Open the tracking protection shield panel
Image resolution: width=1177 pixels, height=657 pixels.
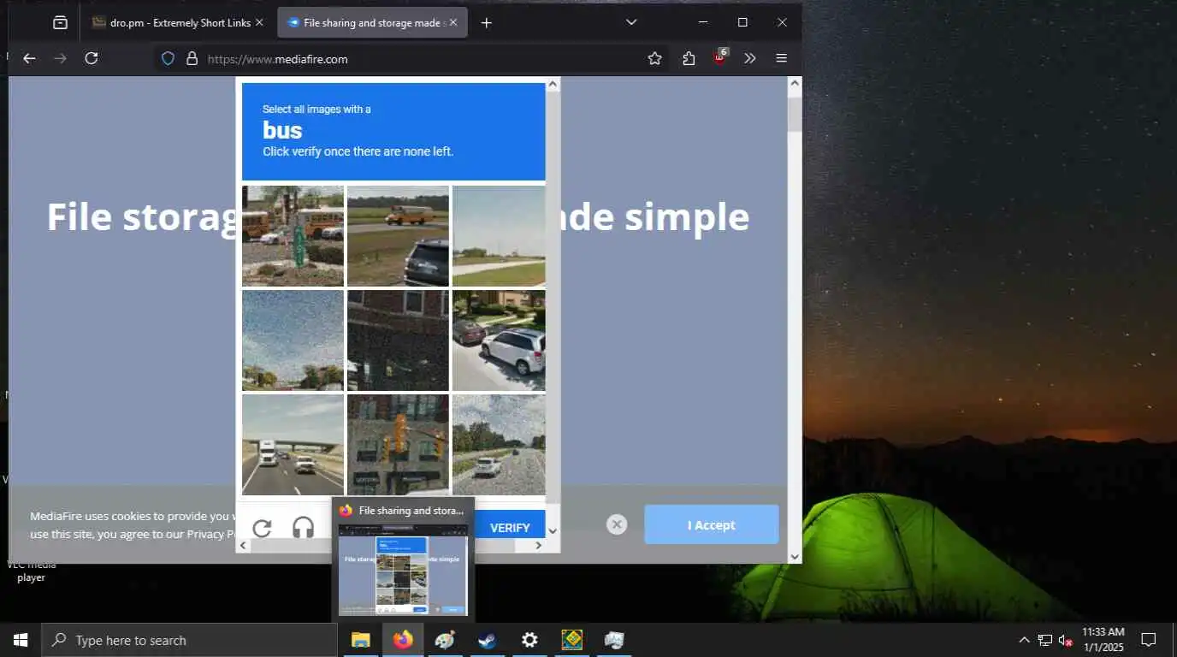169,59
